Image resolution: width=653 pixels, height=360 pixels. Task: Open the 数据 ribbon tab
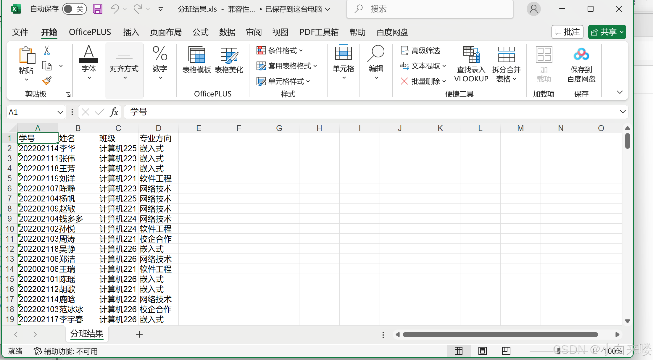coord(227,32)
